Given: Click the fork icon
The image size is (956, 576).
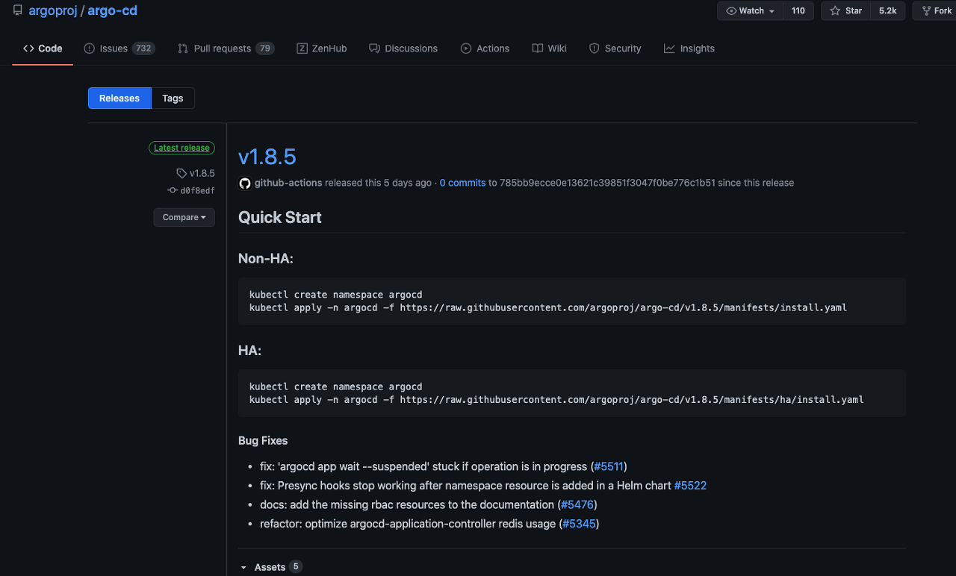Looking at the screenshot, I should tap(926, 10).
